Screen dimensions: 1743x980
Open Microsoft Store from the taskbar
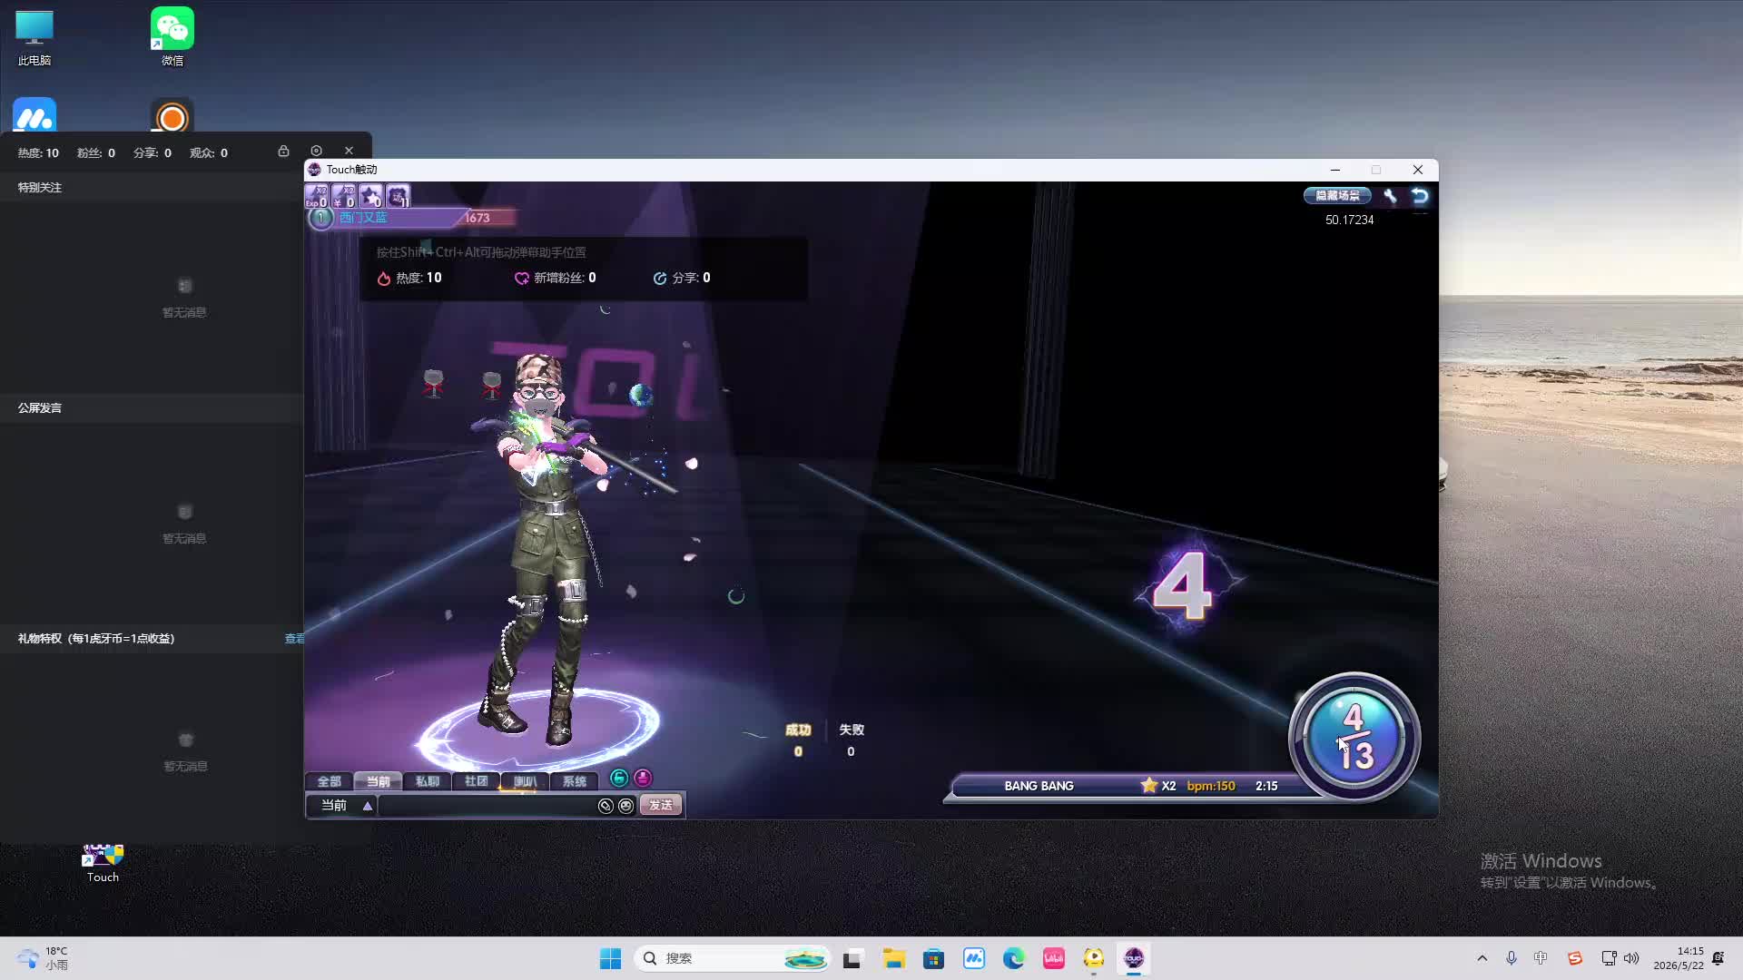click(x=934, y=958)
